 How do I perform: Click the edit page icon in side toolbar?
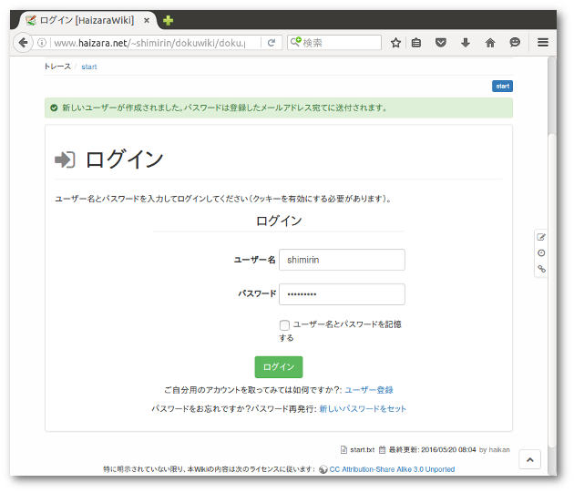tap(541, 237)
